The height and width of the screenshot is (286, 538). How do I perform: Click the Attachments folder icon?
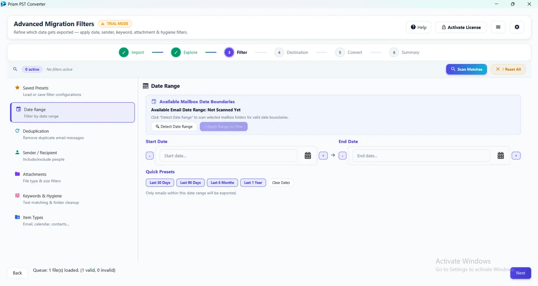point(17,174)
